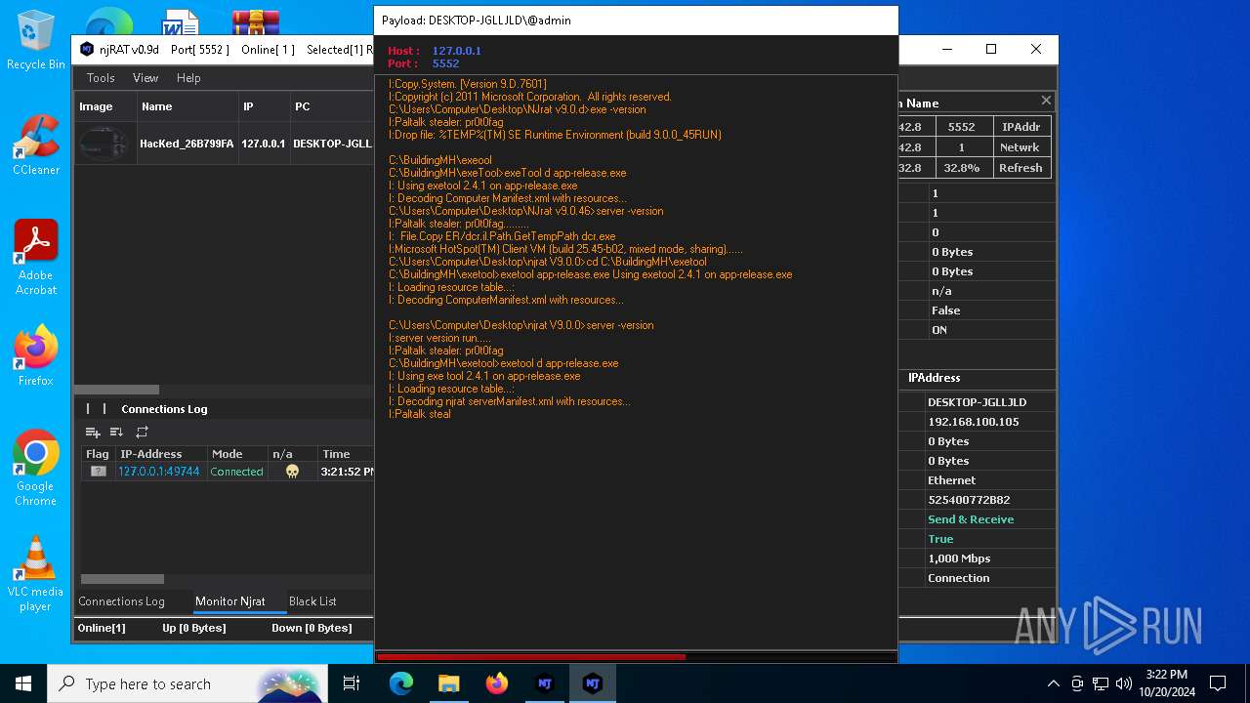Sort by IP-Address column in Connections Log
Screen dimensions: 1250x703
click(160, 454)
